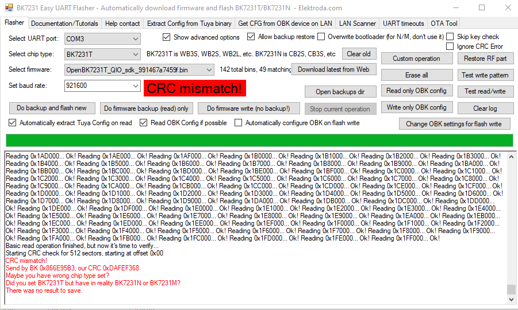This screenshot has height=310, width=518.
Task: Open Get CFG from OBK device on LAN tab
Action: tap(285, 24)
